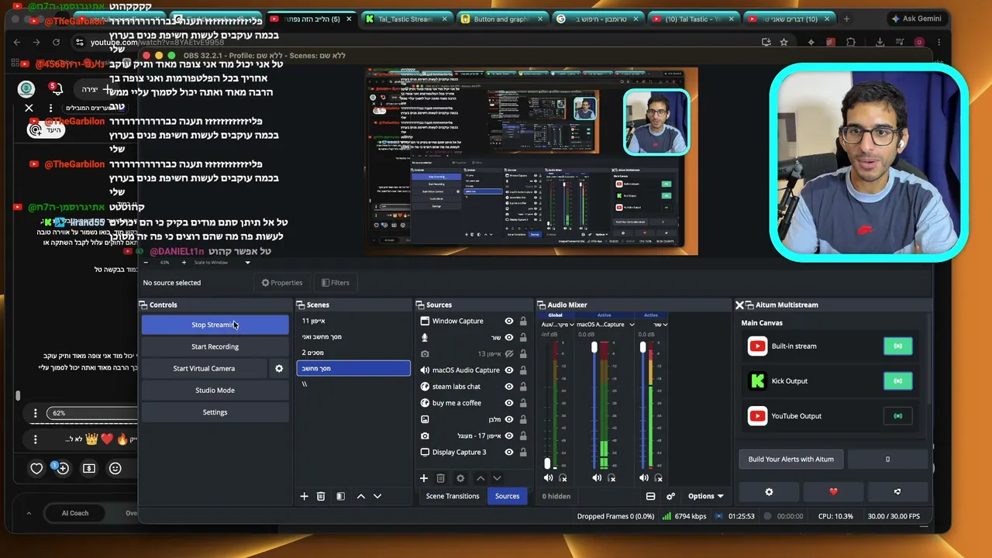Open the Properties tab above the docks
This screenshot has width=992, height=558.
tap(282, 283)
